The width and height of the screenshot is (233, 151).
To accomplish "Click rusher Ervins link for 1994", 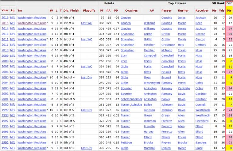I will pos(182,137).
